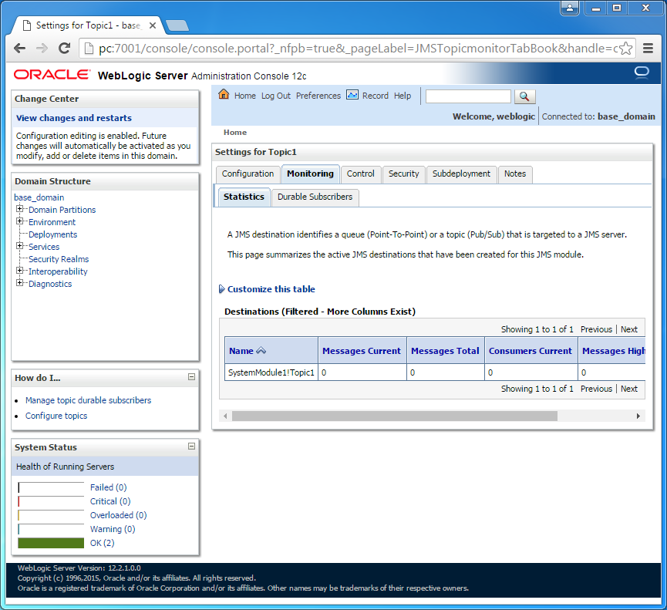667x610 pixels.
Task: Click Manage topic durable subscribers
Action: [88, 400]
